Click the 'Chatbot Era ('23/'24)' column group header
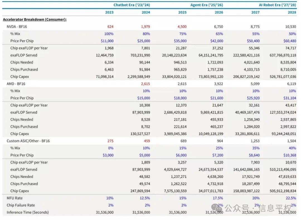301x220 pixels. tap(132, 5)
